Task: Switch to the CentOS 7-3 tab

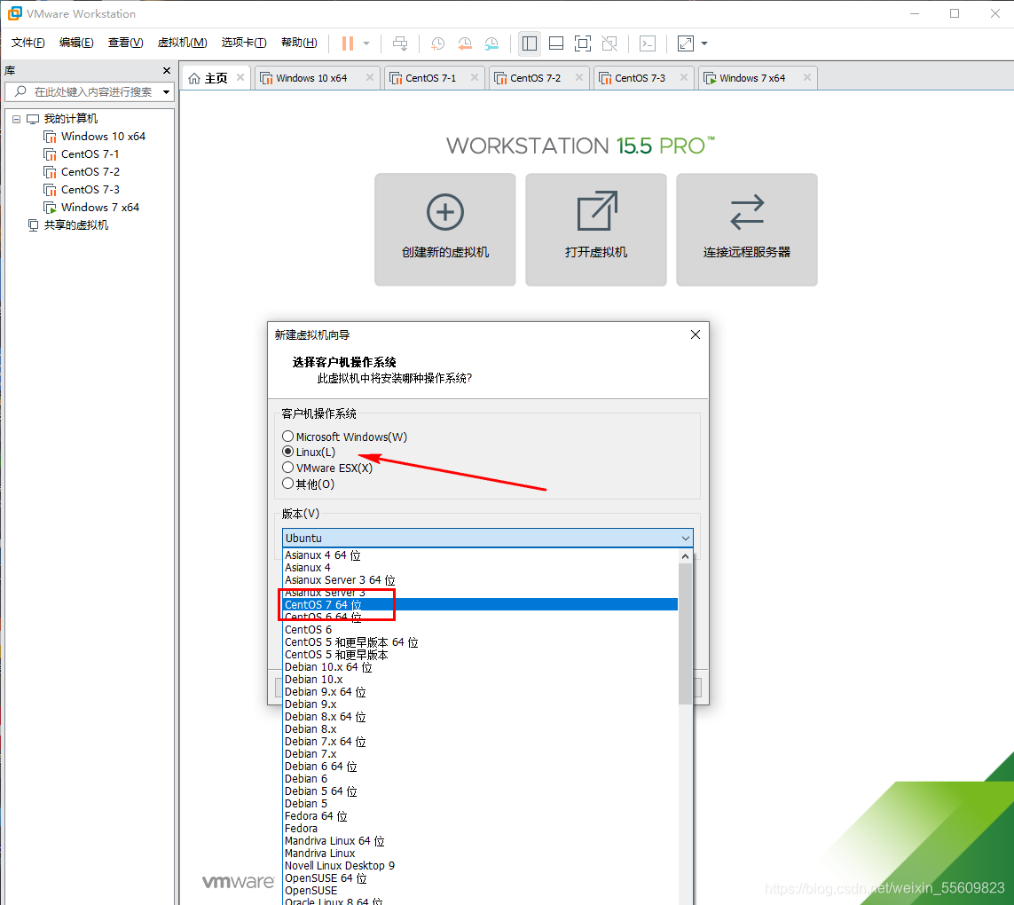Action: (x=640, y=78)
